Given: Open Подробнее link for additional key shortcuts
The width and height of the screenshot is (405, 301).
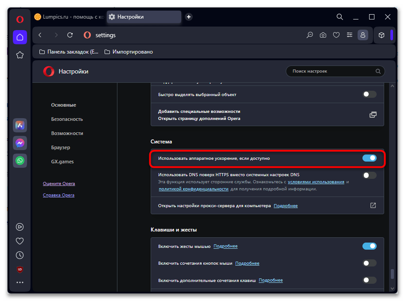Looking at the screenshot, I should 271,280.
